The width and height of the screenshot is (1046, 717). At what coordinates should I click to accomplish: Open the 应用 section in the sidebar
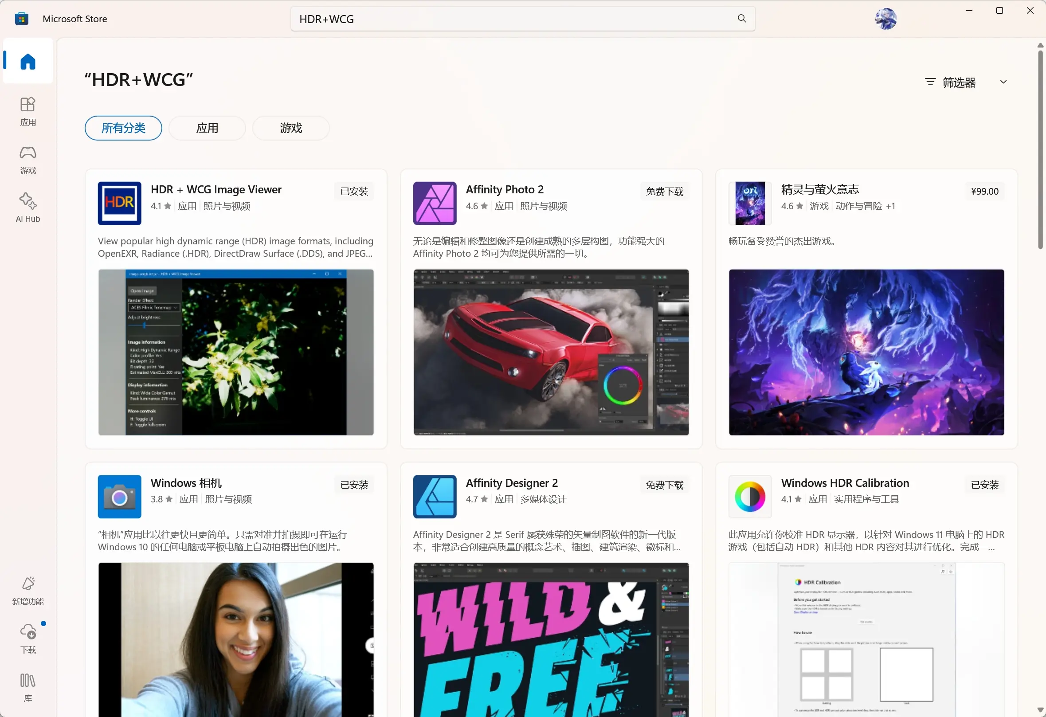pos(27,112)
